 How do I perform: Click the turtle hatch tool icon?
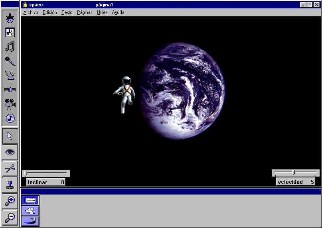[x=10, y=18]
